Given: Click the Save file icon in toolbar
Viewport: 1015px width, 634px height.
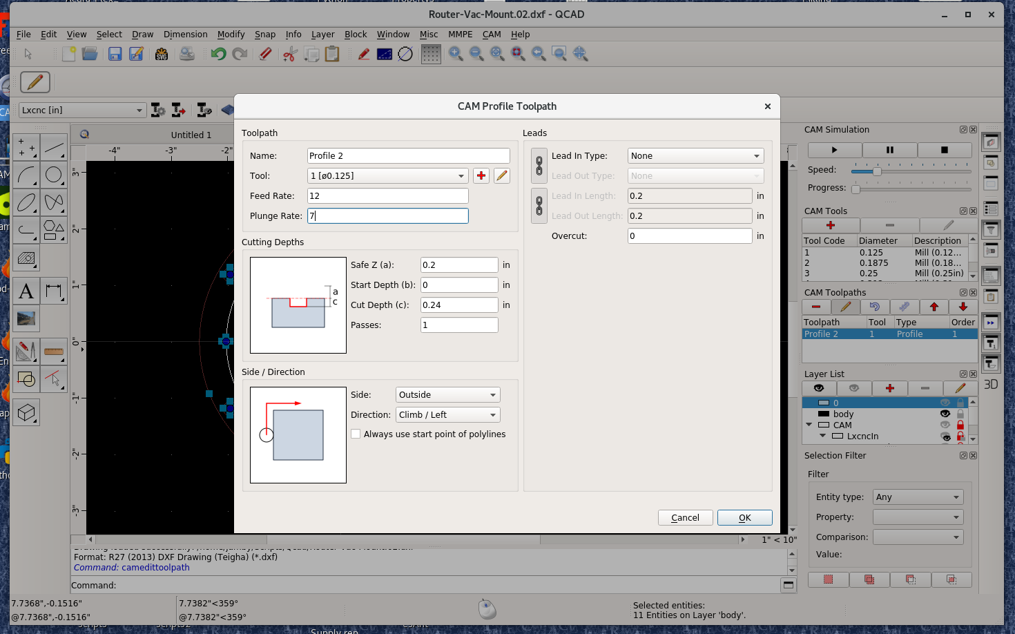Looking at the screenshot, I should tap(115, 54).
